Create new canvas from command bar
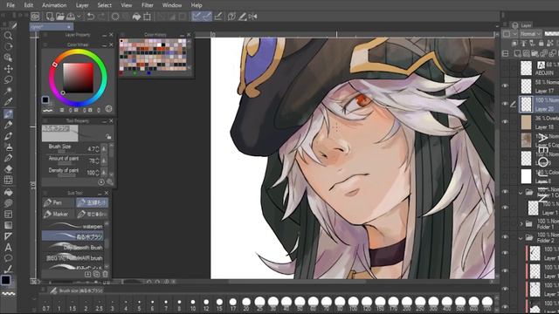Screen dimensions: 559x314 tap(50, 17)
